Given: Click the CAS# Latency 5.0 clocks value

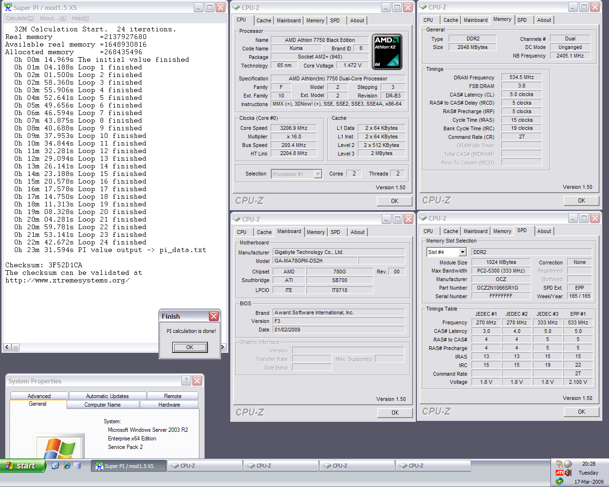Looking at the screenshot, I should pos(521,94).
